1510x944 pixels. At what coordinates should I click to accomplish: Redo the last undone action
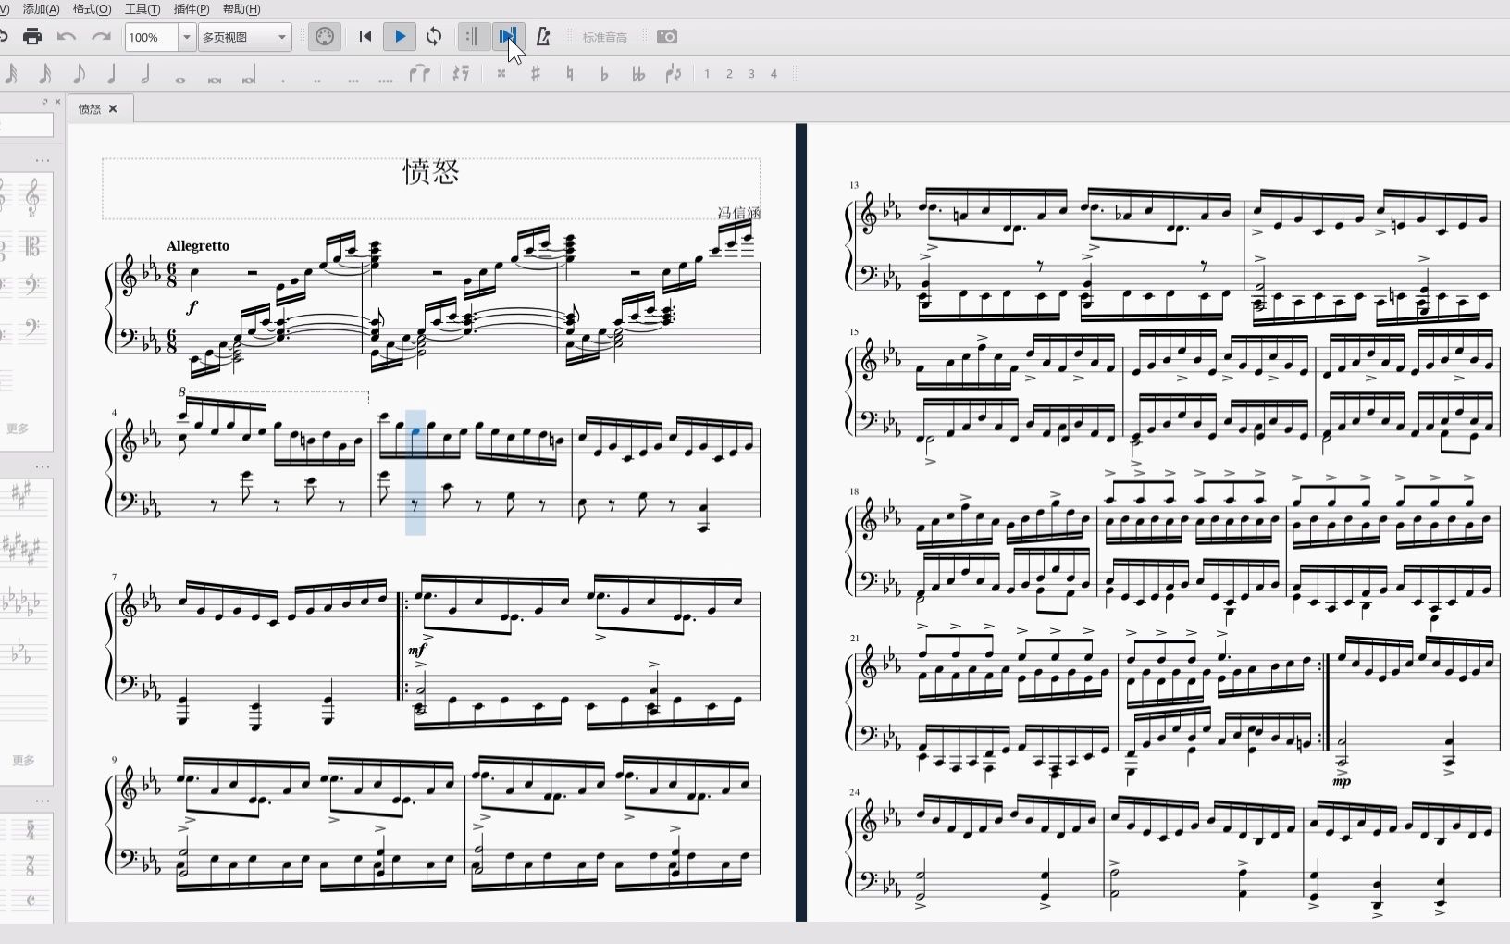(x=101, y=37)
